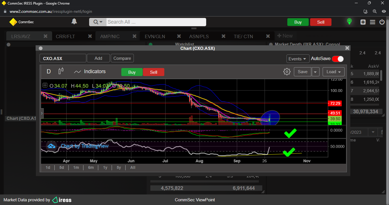Click the power logout icon
Viewport: 389px width, 205px height.
382,22
